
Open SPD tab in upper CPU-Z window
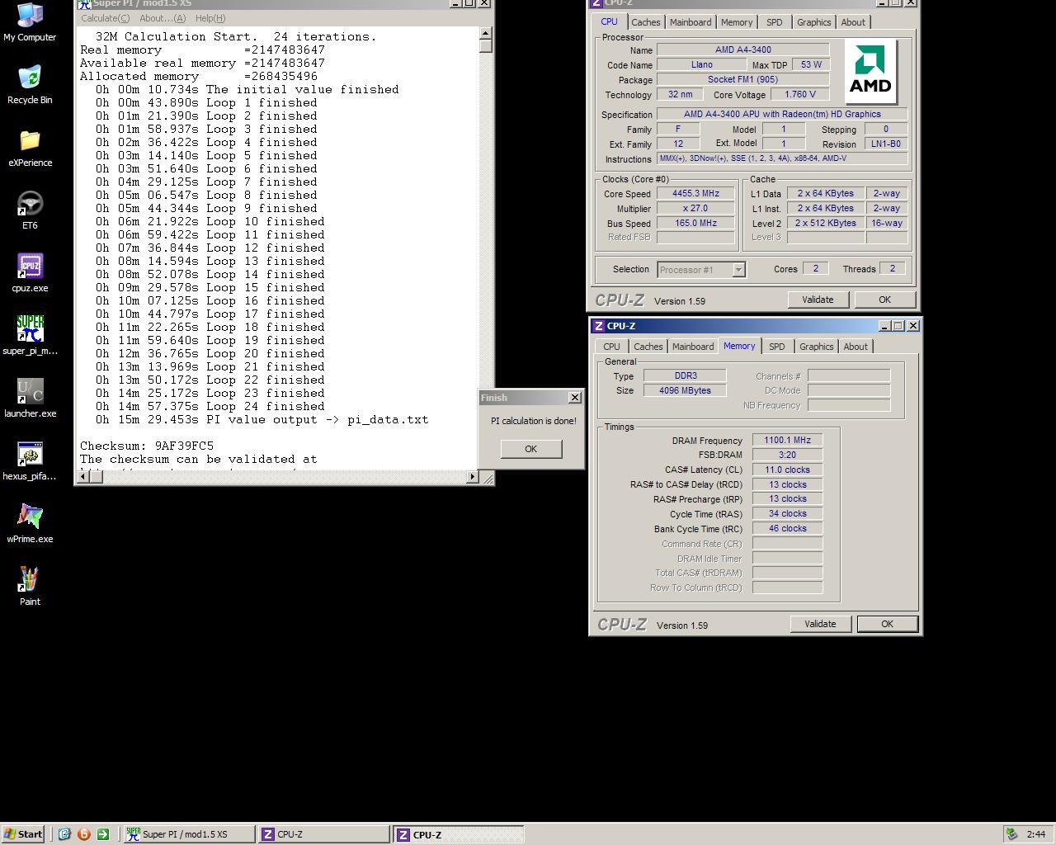coord(774,22)
